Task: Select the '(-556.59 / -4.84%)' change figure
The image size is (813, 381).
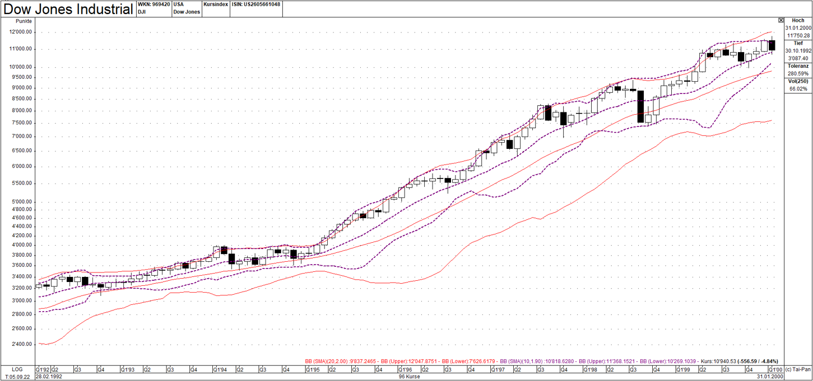Action: click(x=758, y=361)
